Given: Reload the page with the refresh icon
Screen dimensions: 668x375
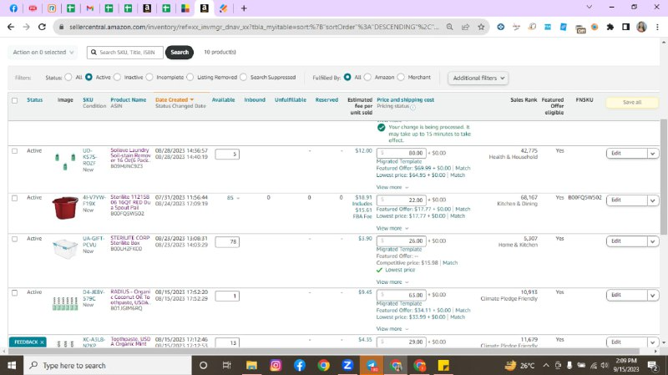Looking at the screenshot, I should tap(42, 27).
